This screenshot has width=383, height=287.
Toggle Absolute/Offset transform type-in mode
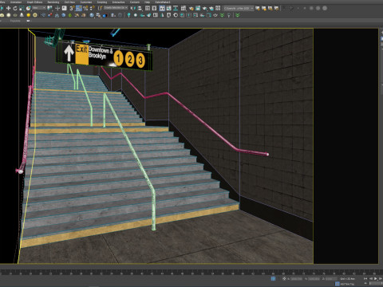(284, 279)
